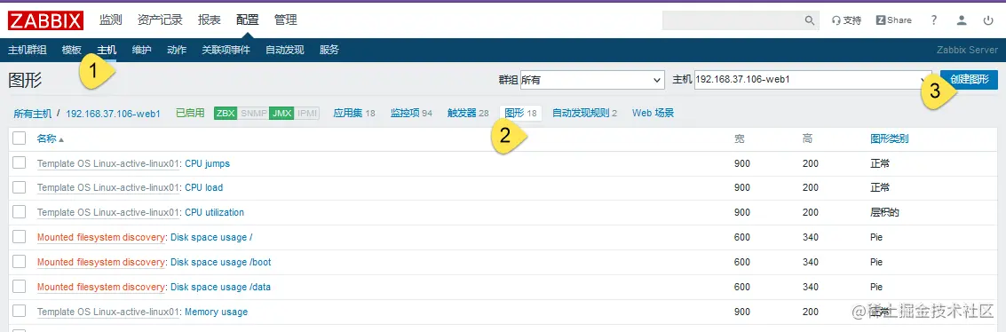Go to 关联项事件 submenu
This screenshot has height=332, width=1006.
point(226,50)
